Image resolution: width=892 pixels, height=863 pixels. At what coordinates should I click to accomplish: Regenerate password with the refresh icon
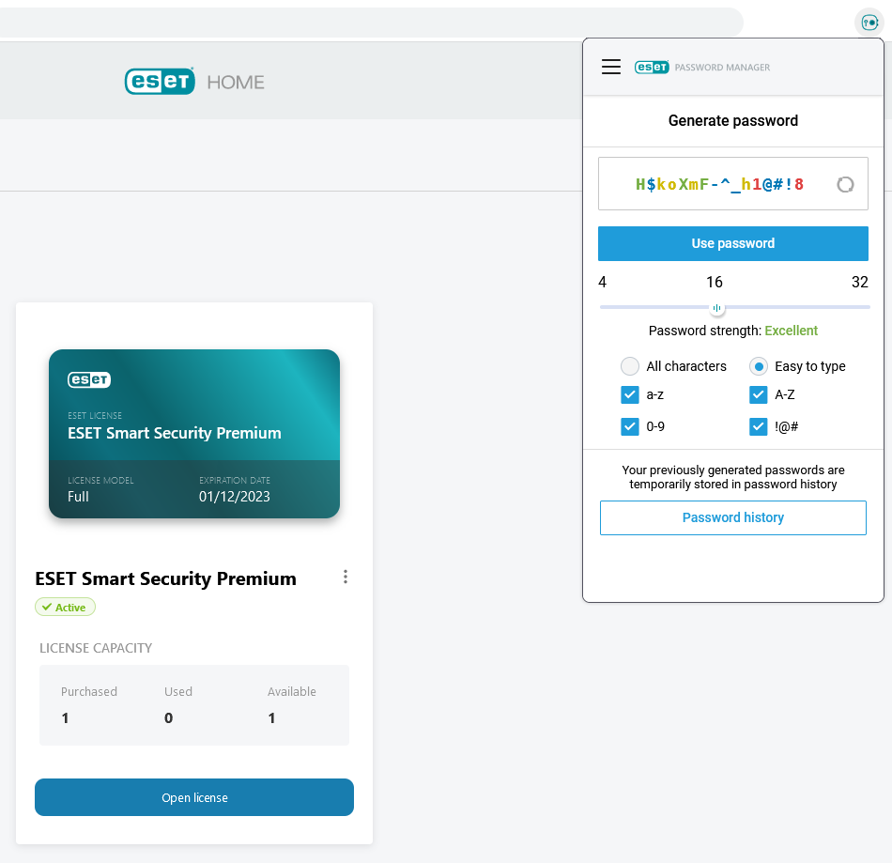point(845,184)
